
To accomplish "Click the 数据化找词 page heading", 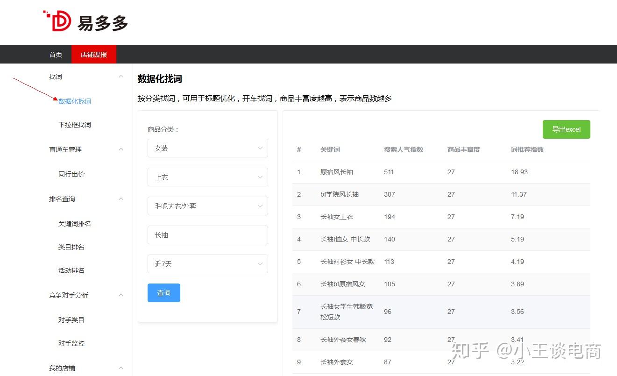I will 160,79.
